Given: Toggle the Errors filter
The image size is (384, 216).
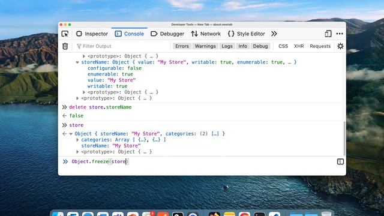Looking at the screenshot, I should click(x=182, y=46).
